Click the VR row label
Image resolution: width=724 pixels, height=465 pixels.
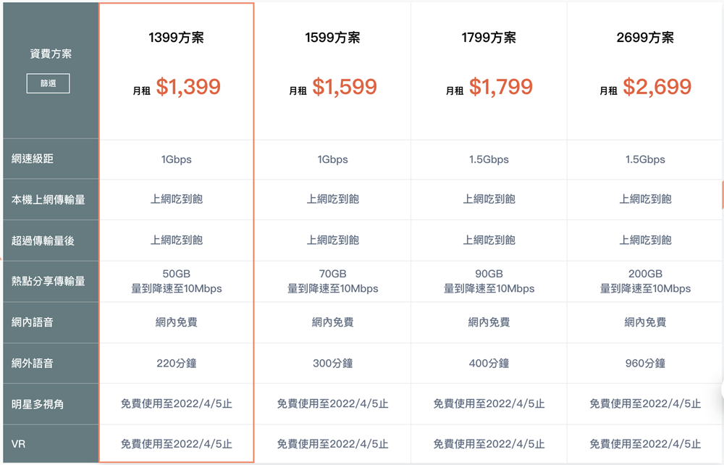(20, 444)
